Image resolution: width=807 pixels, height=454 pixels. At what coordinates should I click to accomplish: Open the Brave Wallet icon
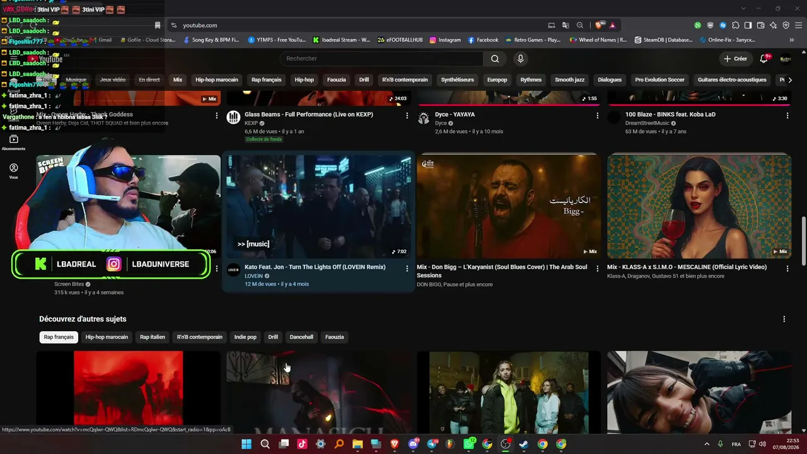click(760, 25)
